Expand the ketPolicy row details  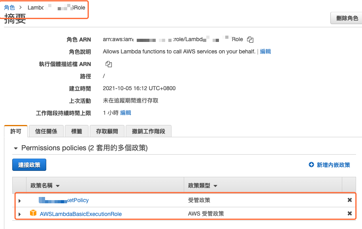(x=20, y=201)
